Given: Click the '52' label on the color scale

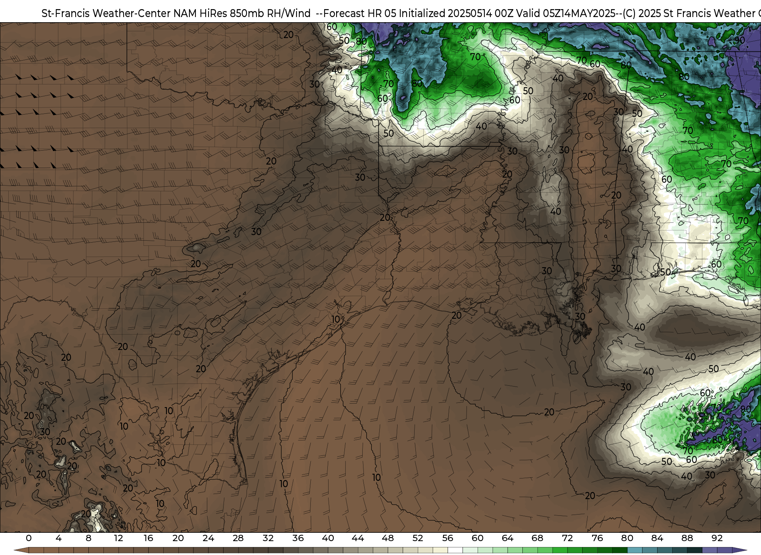Looking at the screenshot, I should (x=418, y=538).
